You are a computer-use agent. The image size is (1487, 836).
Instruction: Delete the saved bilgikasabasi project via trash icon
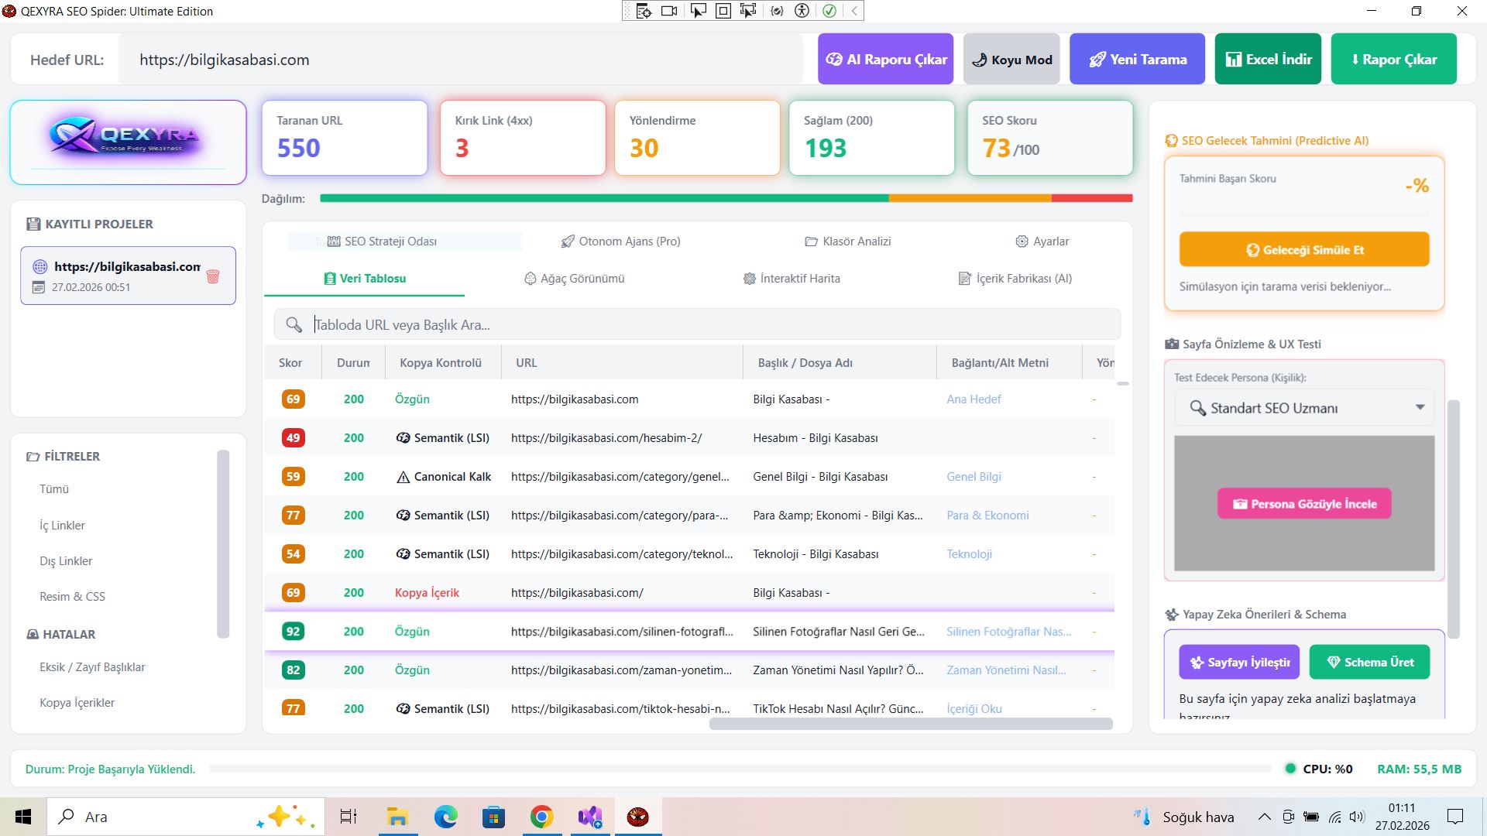[213, 276]
